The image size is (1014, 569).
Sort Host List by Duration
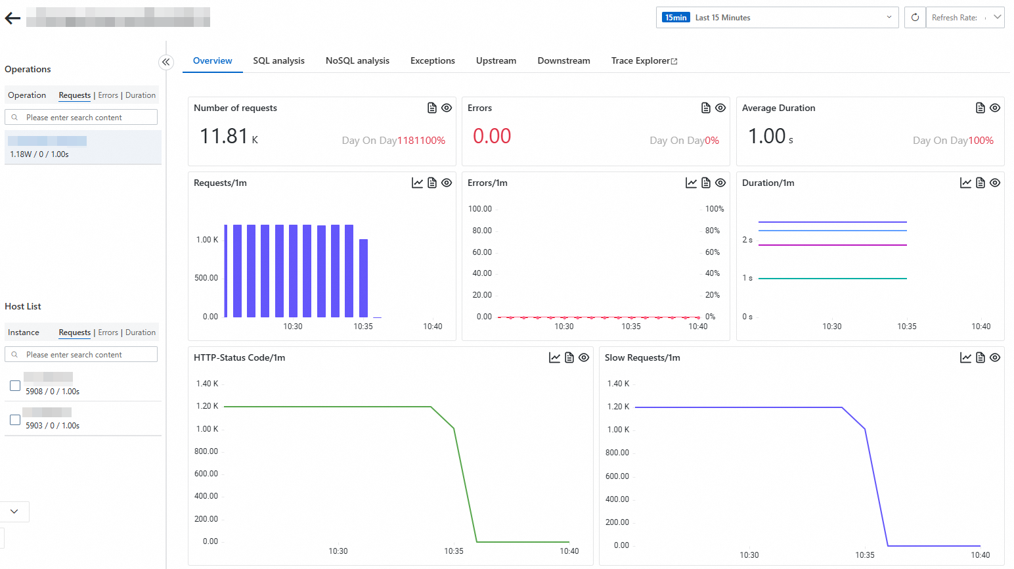(141, 332)
